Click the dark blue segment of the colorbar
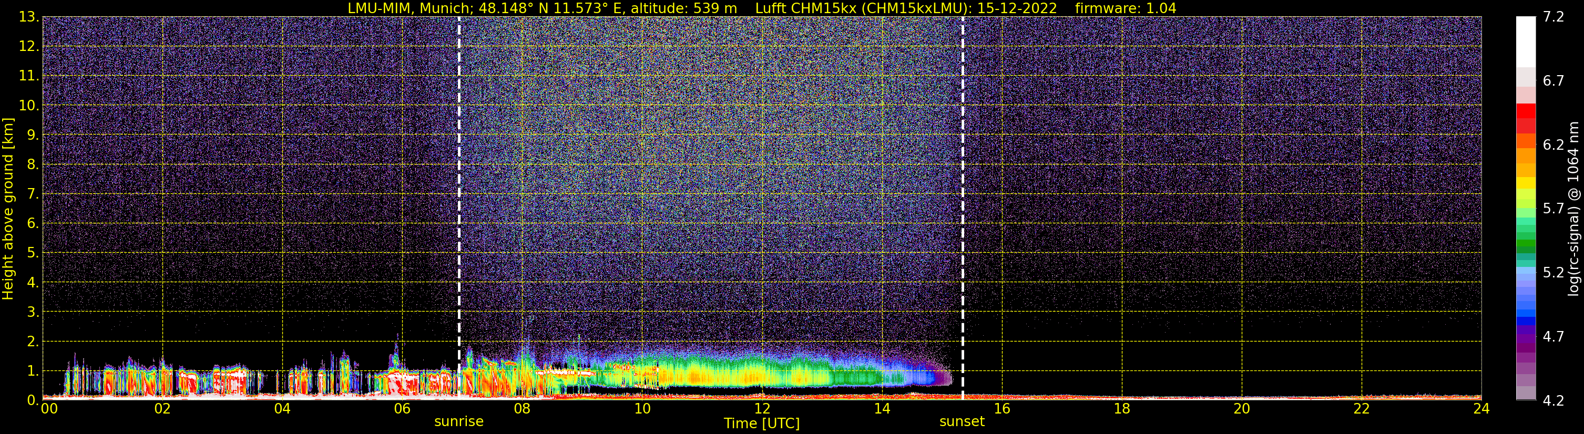Viewport: 1584px width, 434px height. pyautogui.click(x=1526, y=321)
